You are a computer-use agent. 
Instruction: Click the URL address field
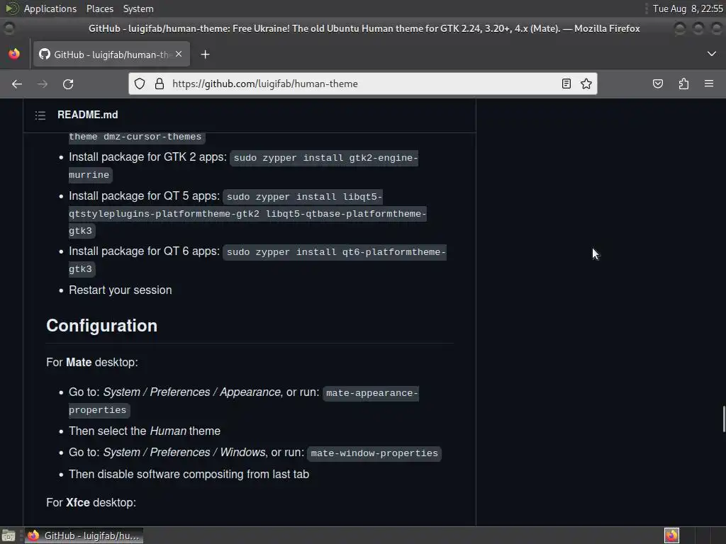(362, 84)
